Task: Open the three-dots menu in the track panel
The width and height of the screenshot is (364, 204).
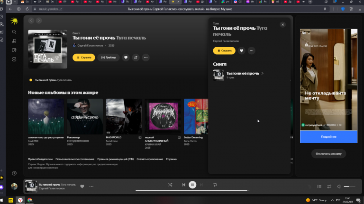Action: coord(251,51)
